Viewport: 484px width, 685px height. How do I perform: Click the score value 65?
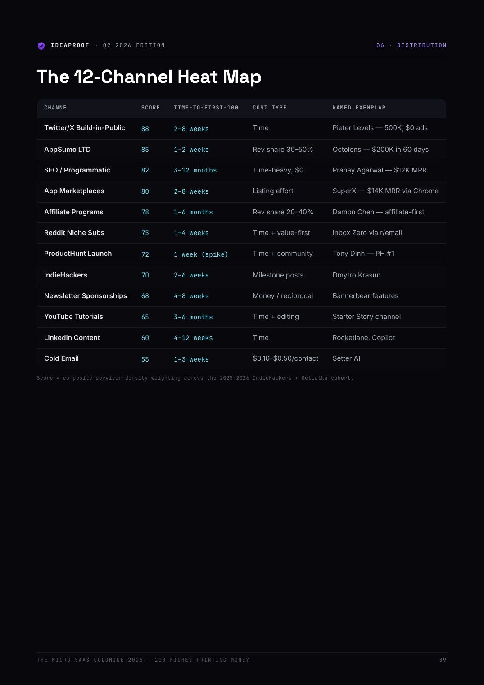145,317
